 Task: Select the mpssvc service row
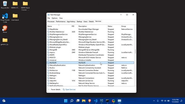[90, 52]
